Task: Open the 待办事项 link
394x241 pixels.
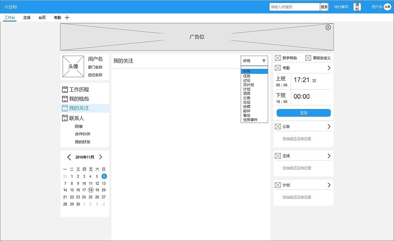Action: click(x=341, y=7)
